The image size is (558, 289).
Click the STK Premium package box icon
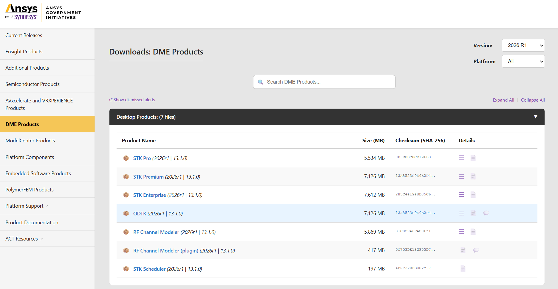point(126,177)
